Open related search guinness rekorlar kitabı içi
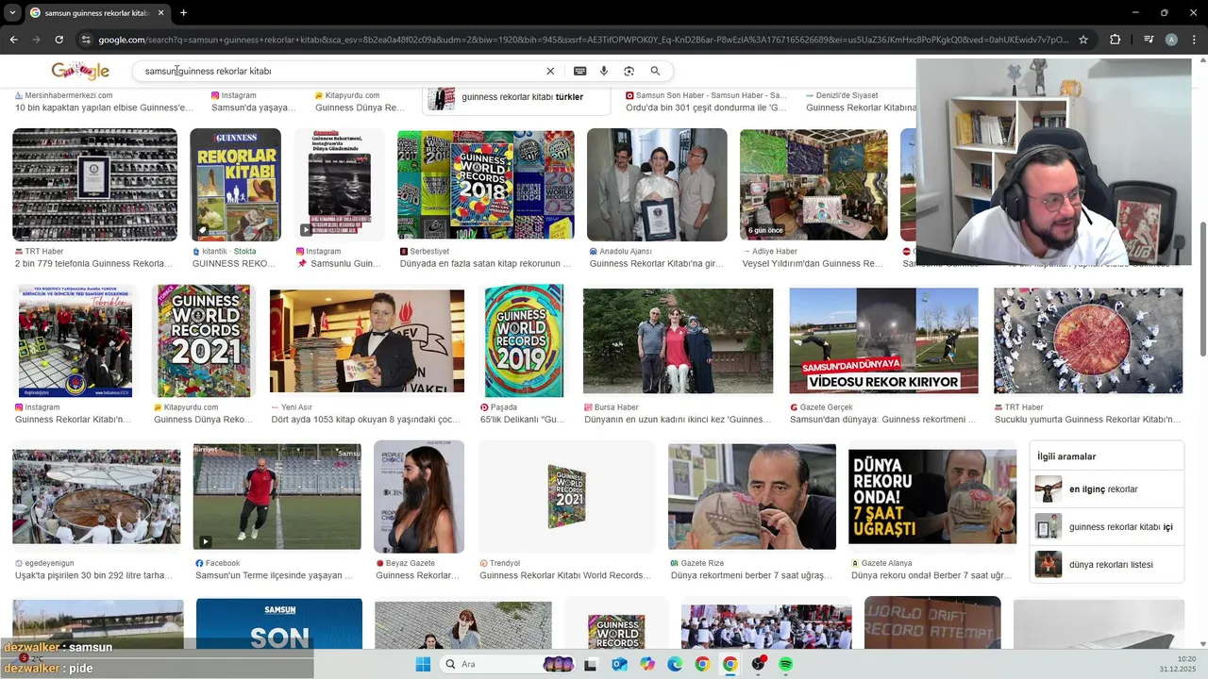1208x679 pixels. [x=1107, y=527]
